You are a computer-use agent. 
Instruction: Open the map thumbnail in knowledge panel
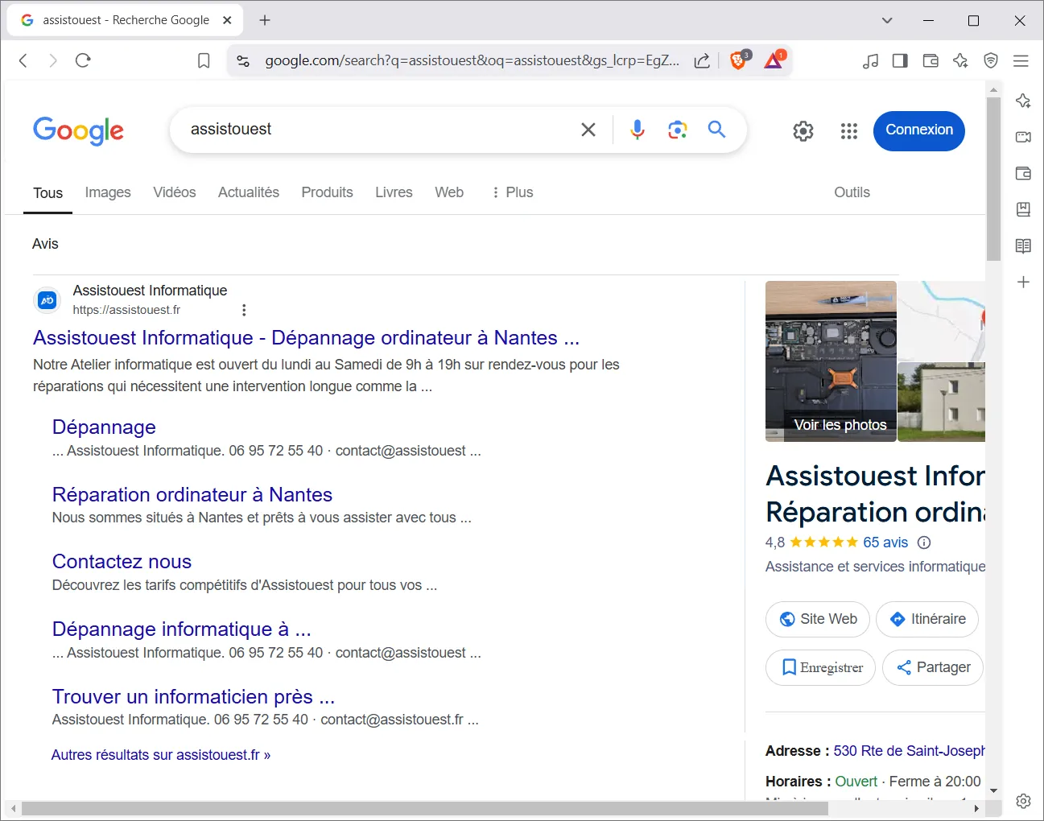(x=942, y=320)
